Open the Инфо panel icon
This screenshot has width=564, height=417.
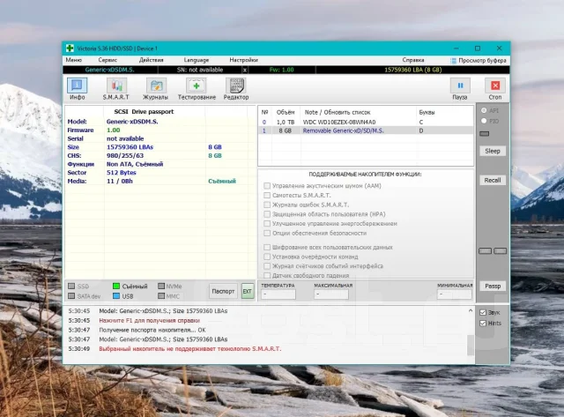click(x=77, y=86)
